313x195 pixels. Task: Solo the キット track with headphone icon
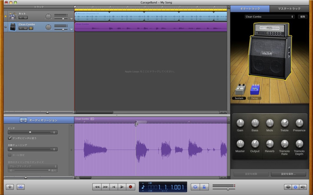click(x=25, y=17)
